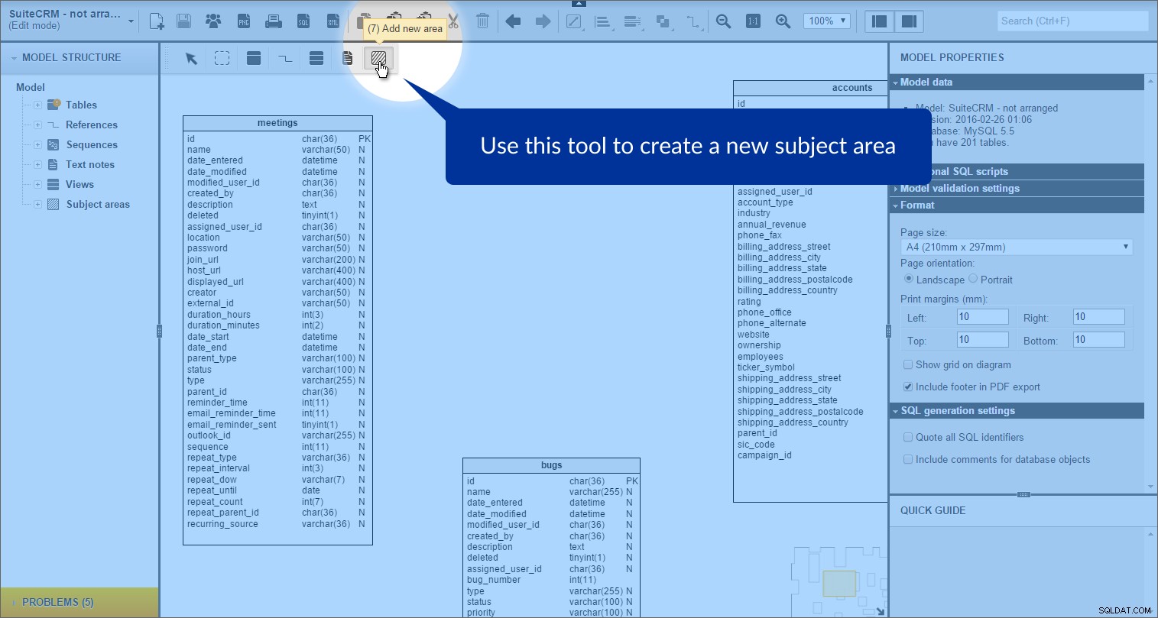1158x618 pixels.
Task: Collapse the SQL generation settings section
Action: tap(1017, 410)
